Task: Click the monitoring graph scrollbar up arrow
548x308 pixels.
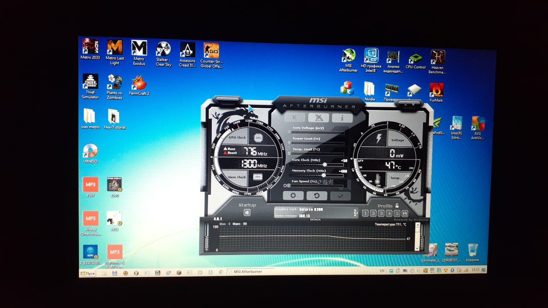Action: click(x=418, y=225)
